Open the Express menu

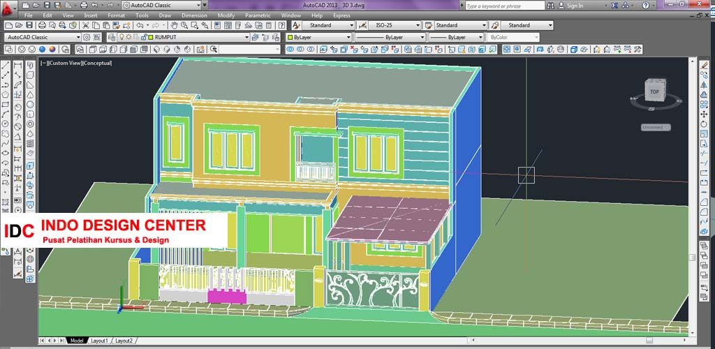(x=341, y=15)
